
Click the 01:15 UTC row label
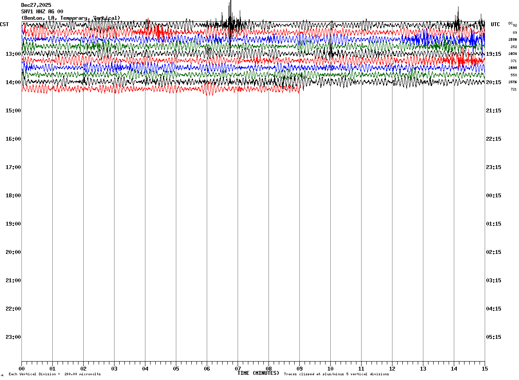point(493,224)
